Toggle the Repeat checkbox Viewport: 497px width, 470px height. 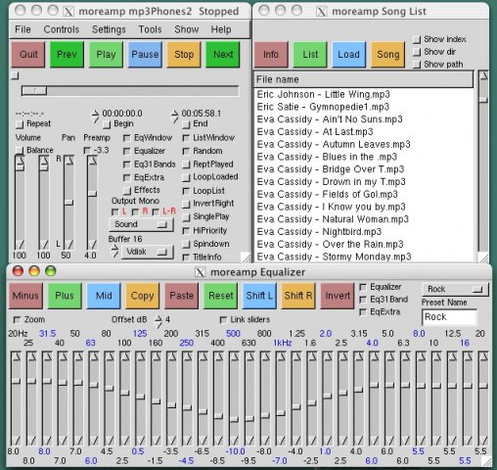(x=20, y=124)
